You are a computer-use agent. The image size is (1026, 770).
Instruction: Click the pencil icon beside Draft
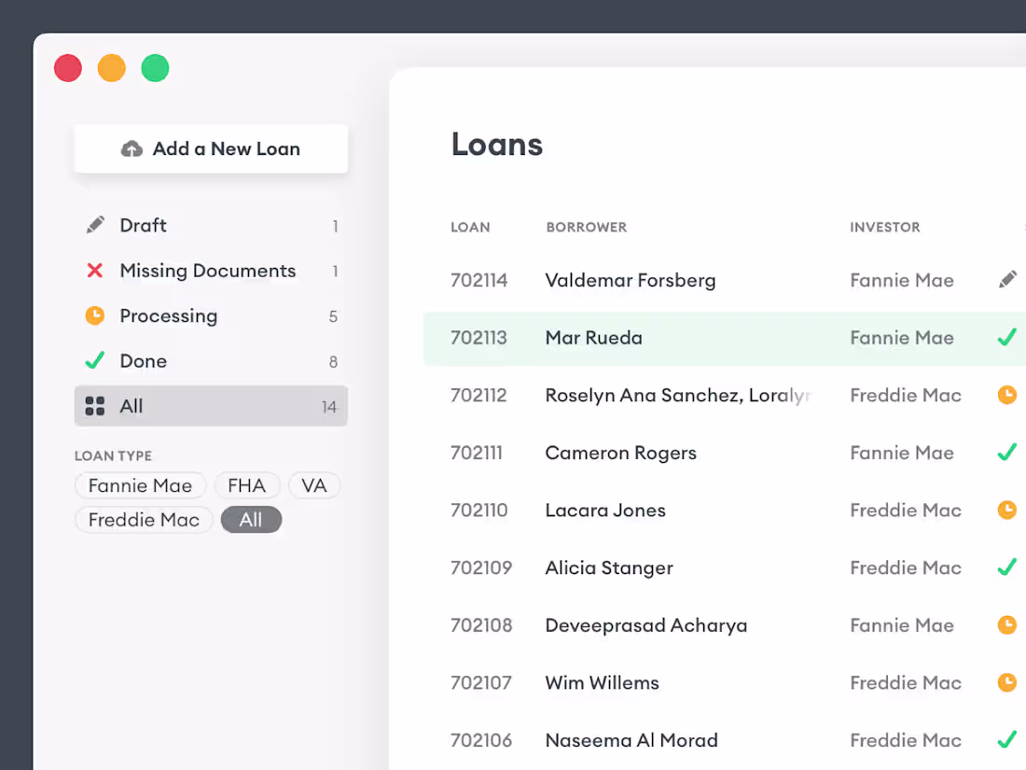(95, 226)
